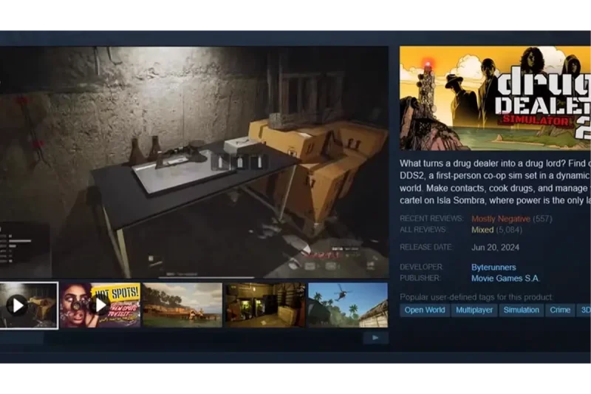Open the Byterunners developer link
591x394 pixels.
point(493,268)
